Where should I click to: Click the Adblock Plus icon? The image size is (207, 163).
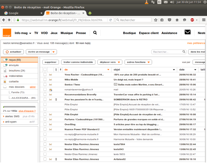click(192, 20)
